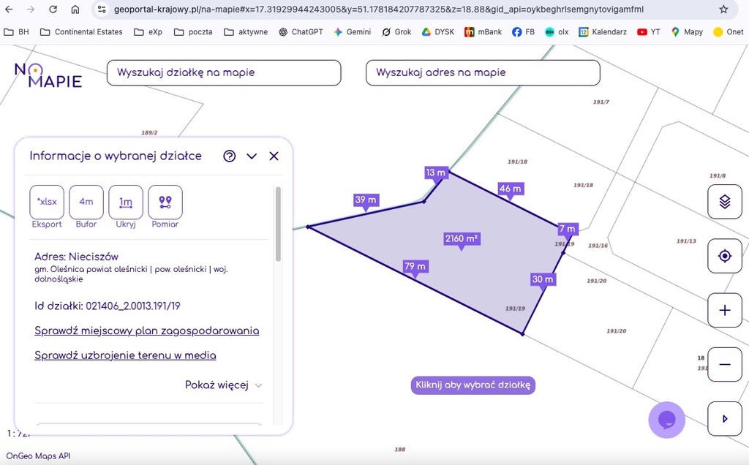Open the ChatGPT bookmark

coord(301,32)
